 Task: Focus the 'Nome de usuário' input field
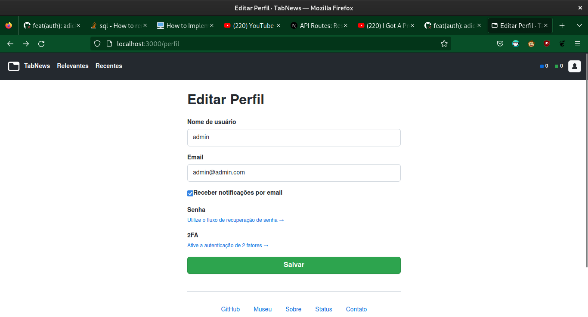294,137
